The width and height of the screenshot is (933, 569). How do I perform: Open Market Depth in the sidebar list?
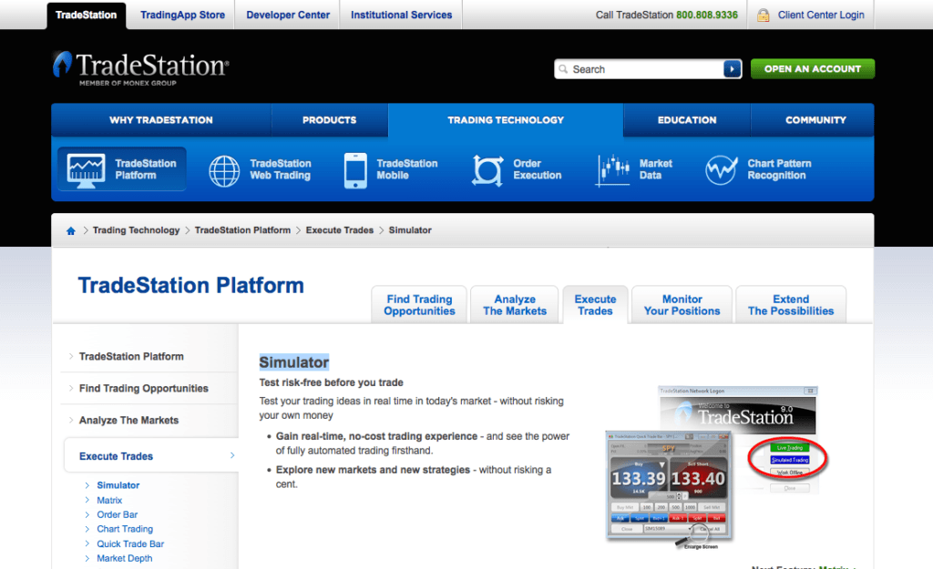124,558
